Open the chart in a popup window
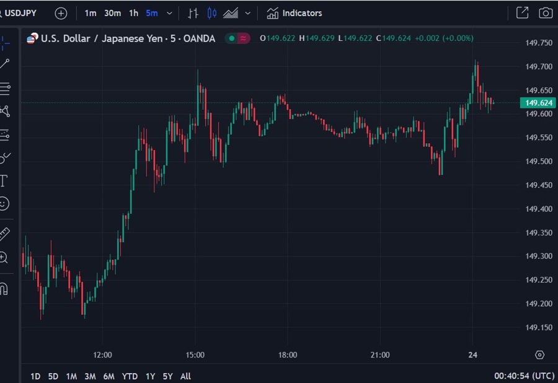Screen dimensions: 558x383 [x=522, y=13]
